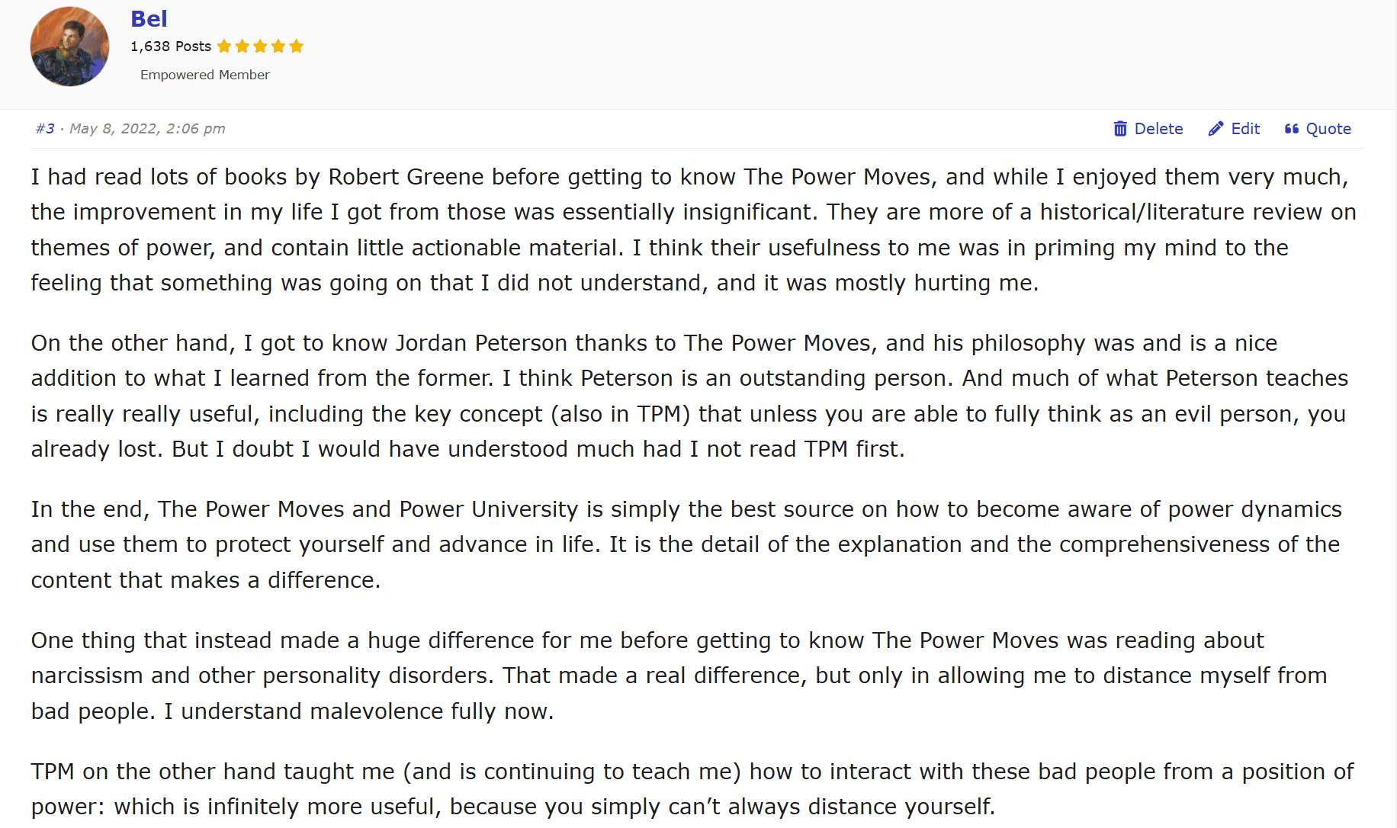This screenshot has height=828, width=1397.
Task: Click the May 8, 2022 post timestamp
Action: (x=147, y=129)
